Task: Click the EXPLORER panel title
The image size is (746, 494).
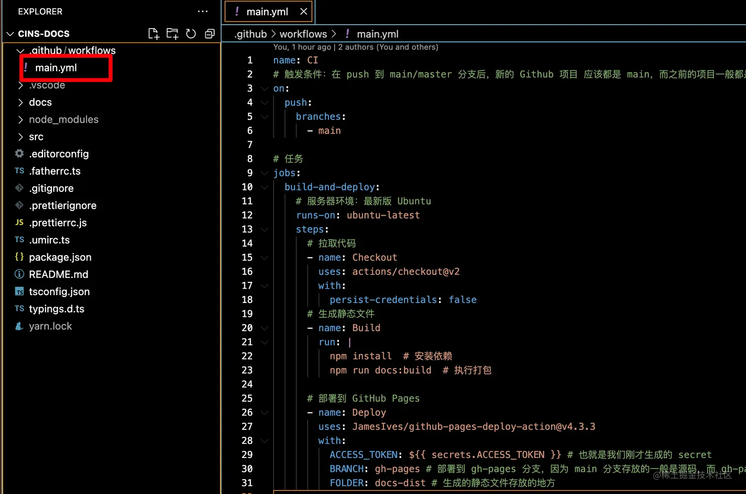Action: point(40,11)
